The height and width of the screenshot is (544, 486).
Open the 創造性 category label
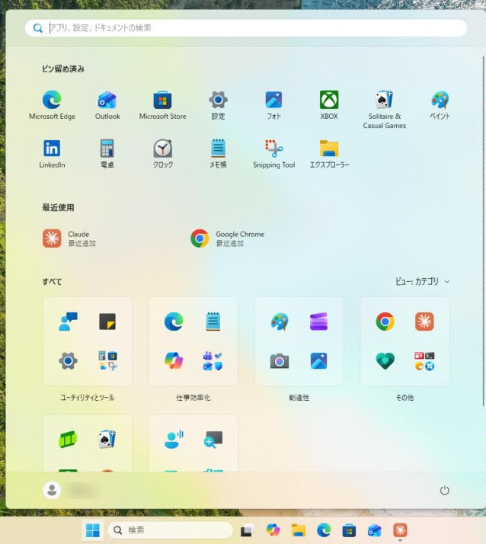pos(299,398)
